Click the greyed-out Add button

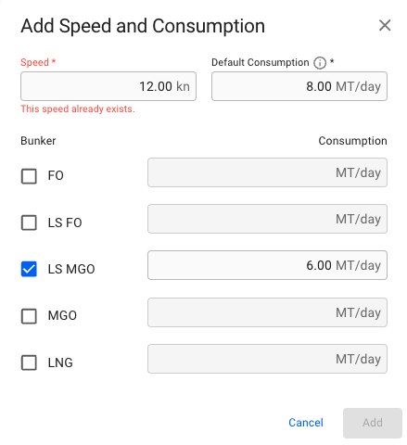coord(373,423)
